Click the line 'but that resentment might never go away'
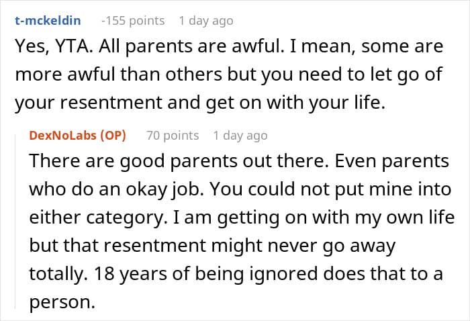This screenshot has height=321, width=470. [212, 246]
